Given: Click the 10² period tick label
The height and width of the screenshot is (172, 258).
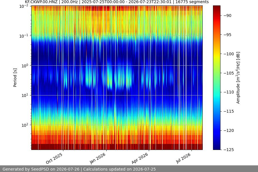Looking at the screenshot, I should coord(25,125).
